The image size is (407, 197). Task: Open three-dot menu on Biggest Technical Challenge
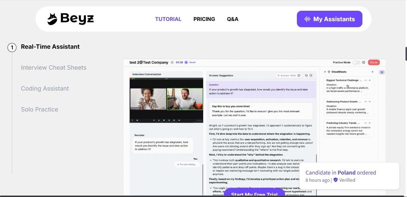[x=365, y=80]
